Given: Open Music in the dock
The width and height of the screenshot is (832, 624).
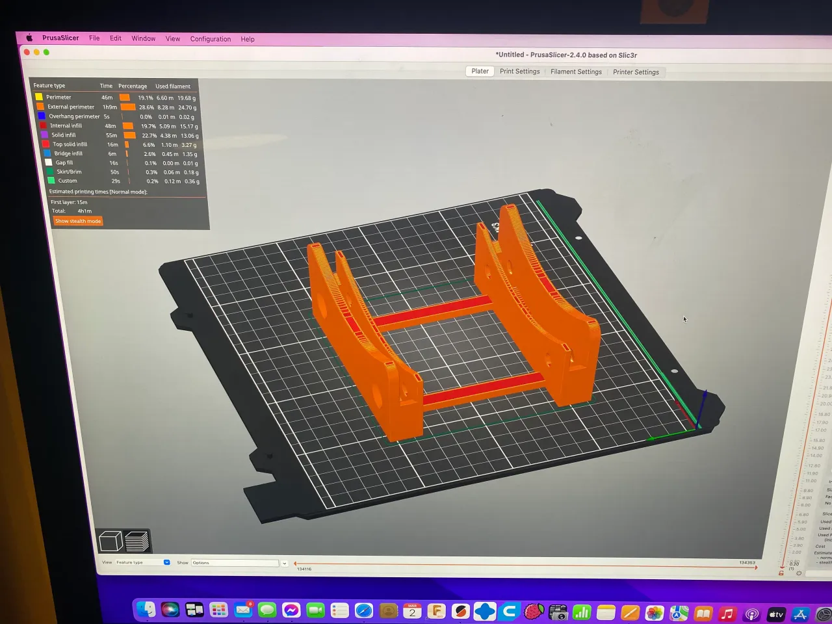Looking at the screenshot, I should click(x=727, y=614).
